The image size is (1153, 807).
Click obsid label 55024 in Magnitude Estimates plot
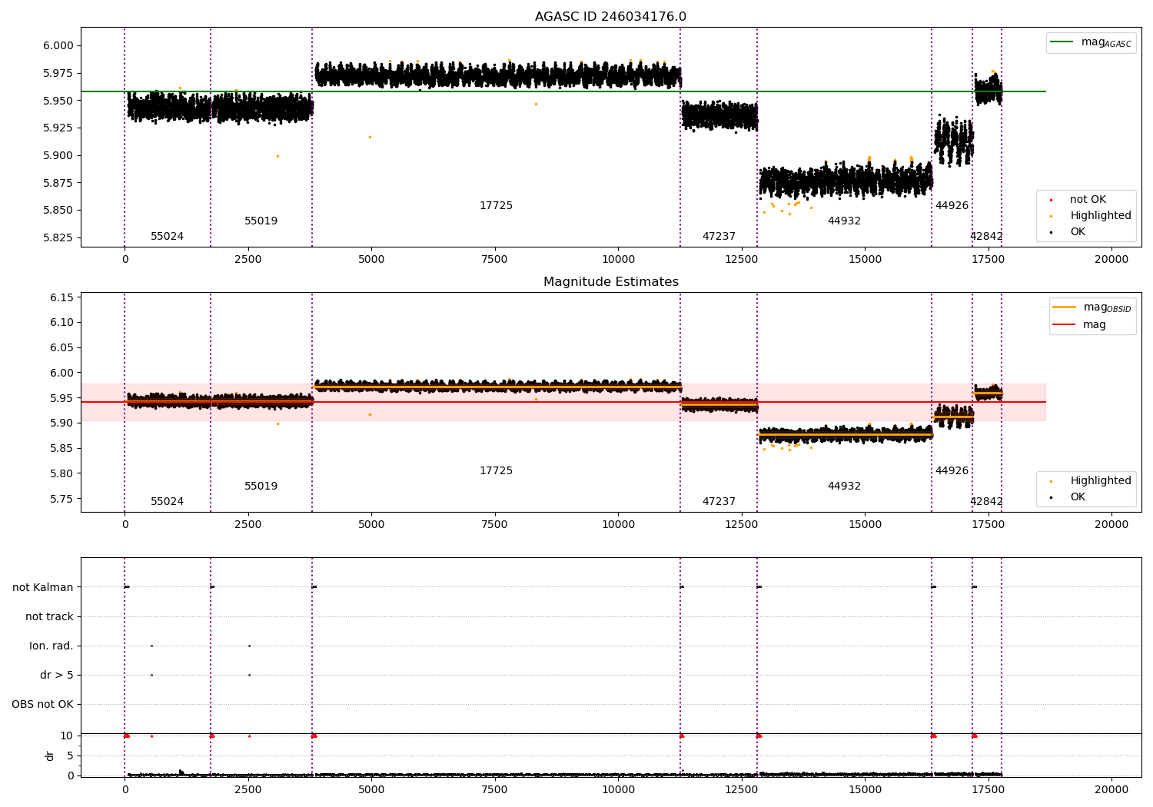pos(167,502)
